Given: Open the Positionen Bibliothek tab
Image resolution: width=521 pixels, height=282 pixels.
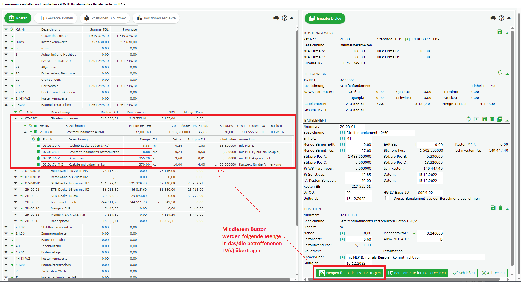Looking at the screenshot, I should tap(105, 18).
